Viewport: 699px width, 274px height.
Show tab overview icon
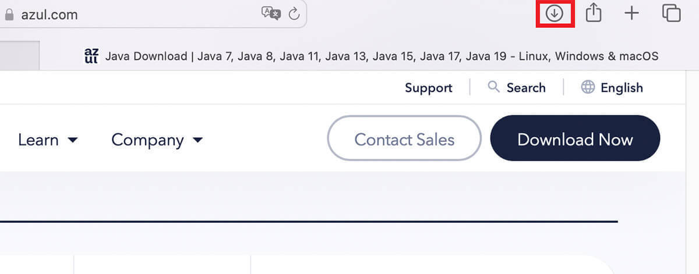pos(671,13)
